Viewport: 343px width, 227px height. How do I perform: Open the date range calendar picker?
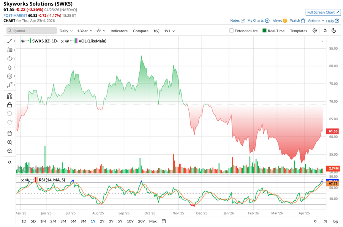point(163,221)
